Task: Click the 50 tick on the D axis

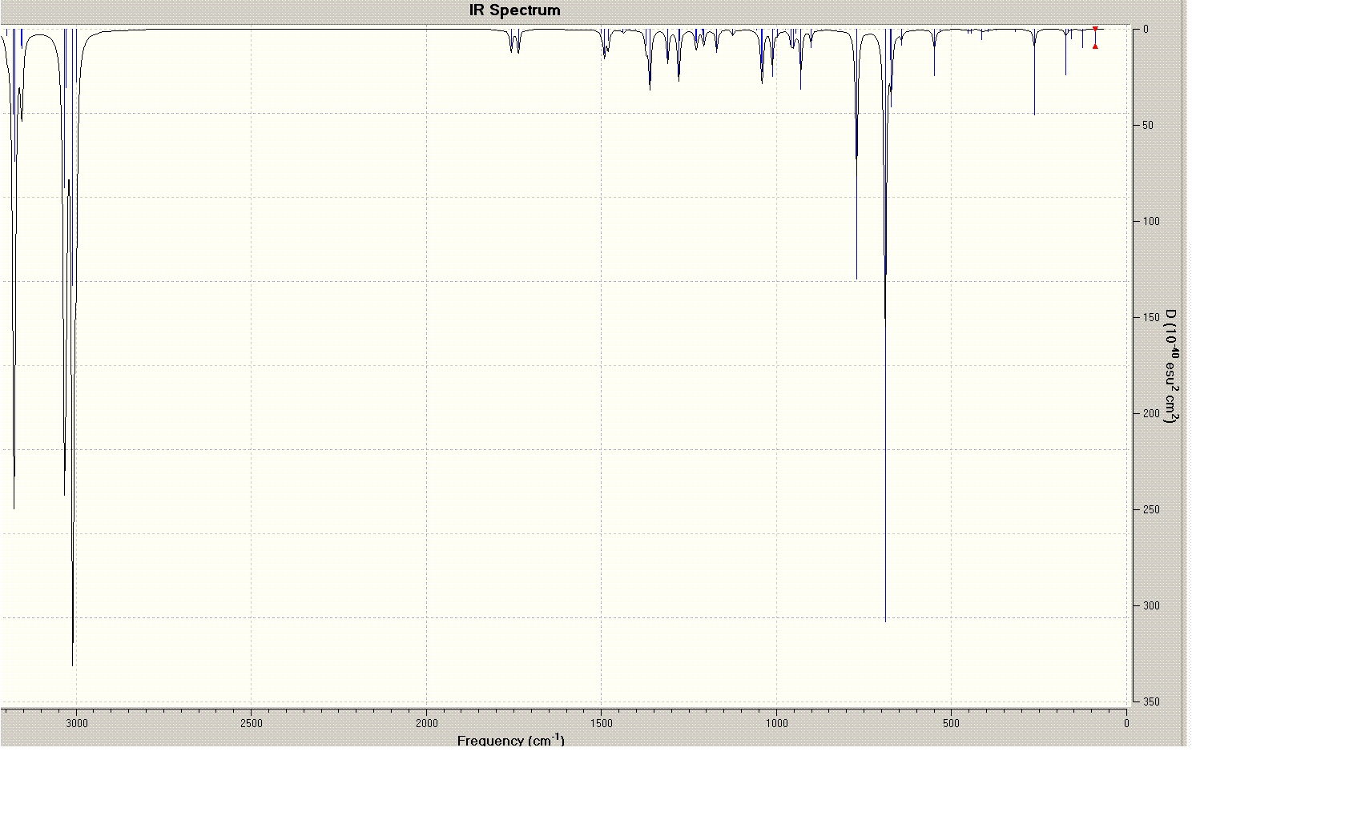Action: (1149, 125)
